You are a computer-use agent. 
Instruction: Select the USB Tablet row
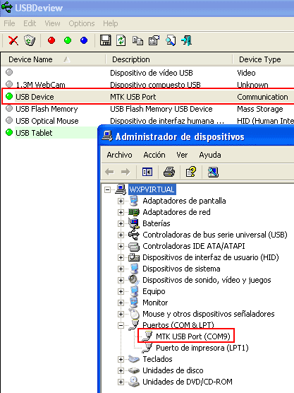click(50, 133)
